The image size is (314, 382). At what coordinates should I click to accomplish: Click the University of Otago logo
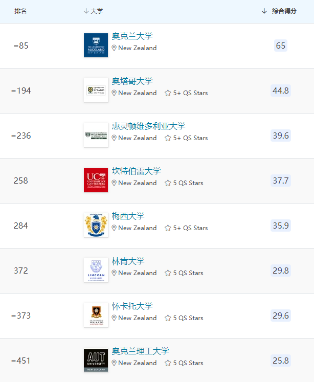[96, 91]
